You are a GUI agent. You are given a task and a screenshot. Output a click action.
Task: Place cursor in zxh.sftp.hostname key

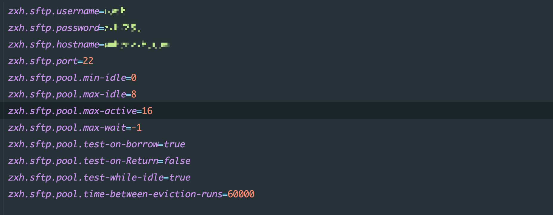tap(54, 45)
